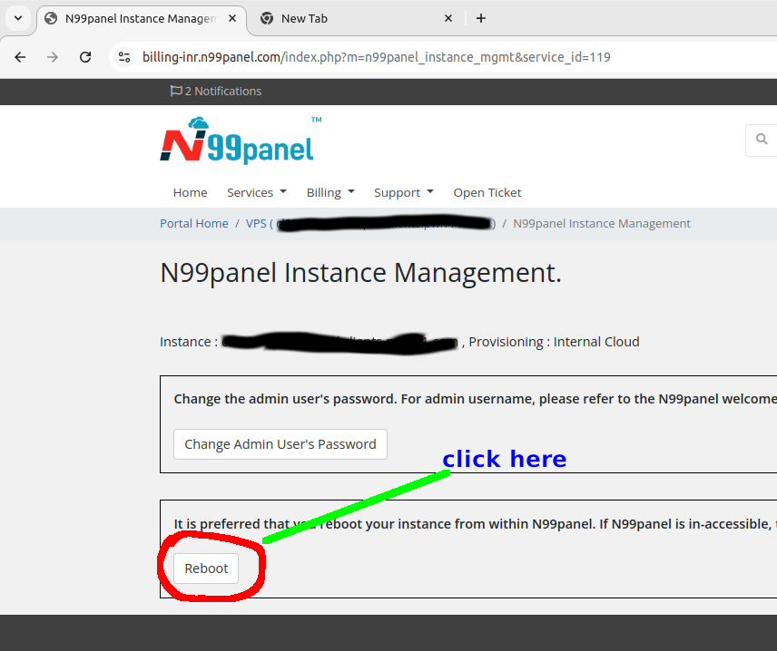Image resolution: width=777 pixels, height=651 pixels.
Task: Close the New Tab tab
Action: 448,18
